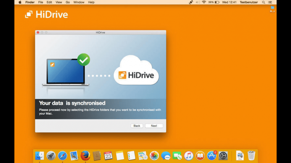Open the Trash from the Dock
The height and width of the screenshot is (163, 291).
coord(251,155)
